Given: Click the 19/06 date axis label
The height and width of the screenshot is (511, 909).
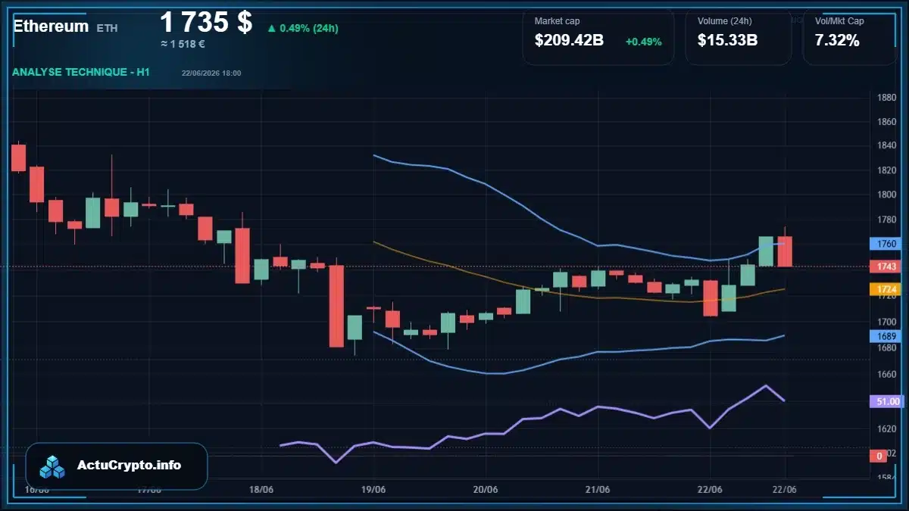Looking at the screenshot, I should click(373, 490).
